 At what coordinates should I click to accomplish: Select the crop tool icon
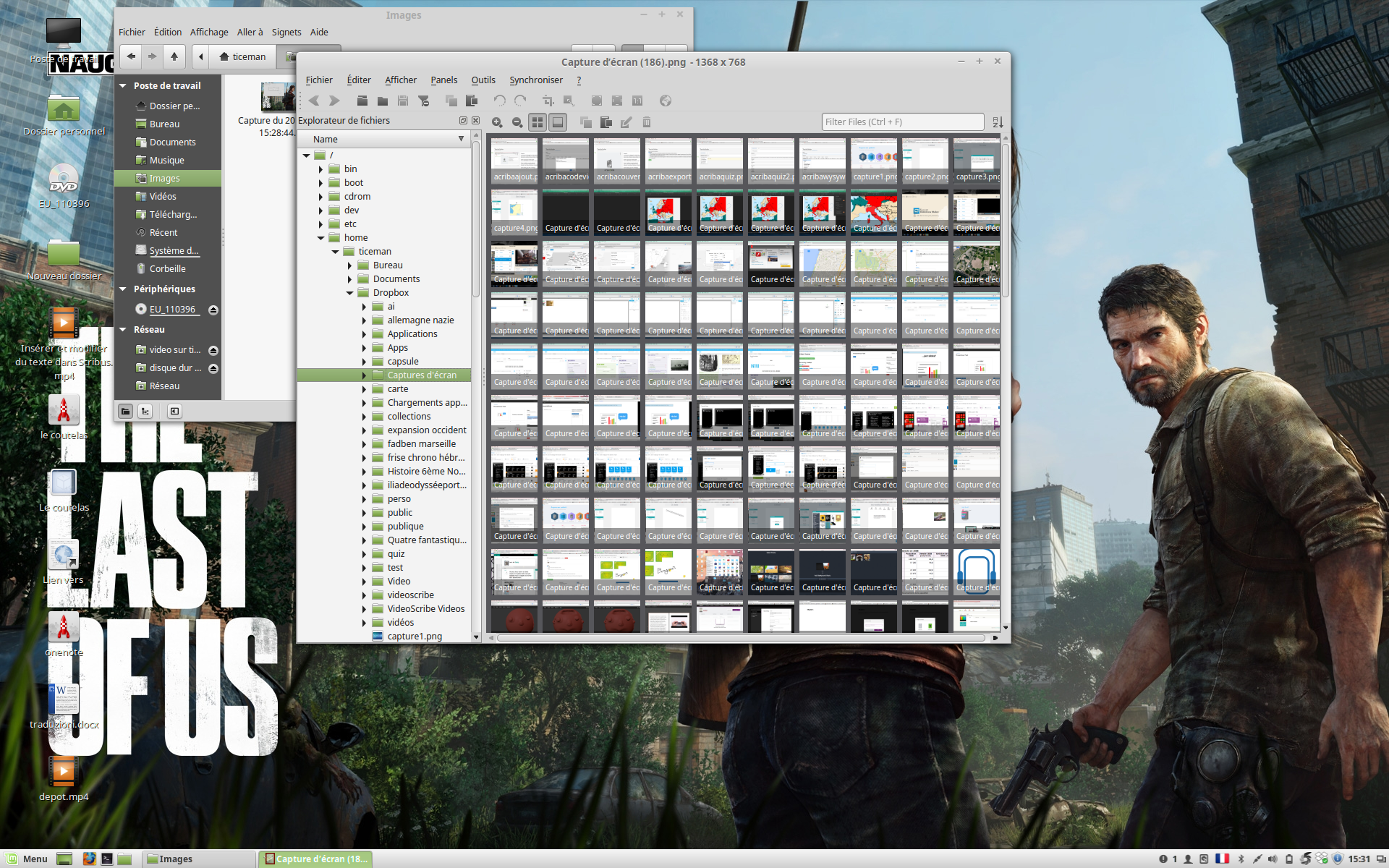(548, 101)
